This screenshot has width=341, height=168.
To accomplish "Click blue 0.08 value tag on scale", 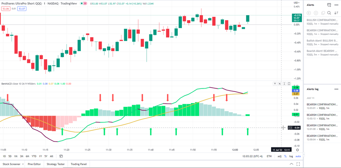I will (296, 91).
